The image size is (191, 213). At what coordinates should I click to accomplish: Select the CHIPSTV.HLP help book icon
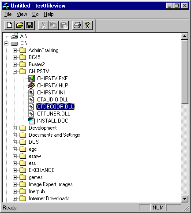tap(31, 86)
